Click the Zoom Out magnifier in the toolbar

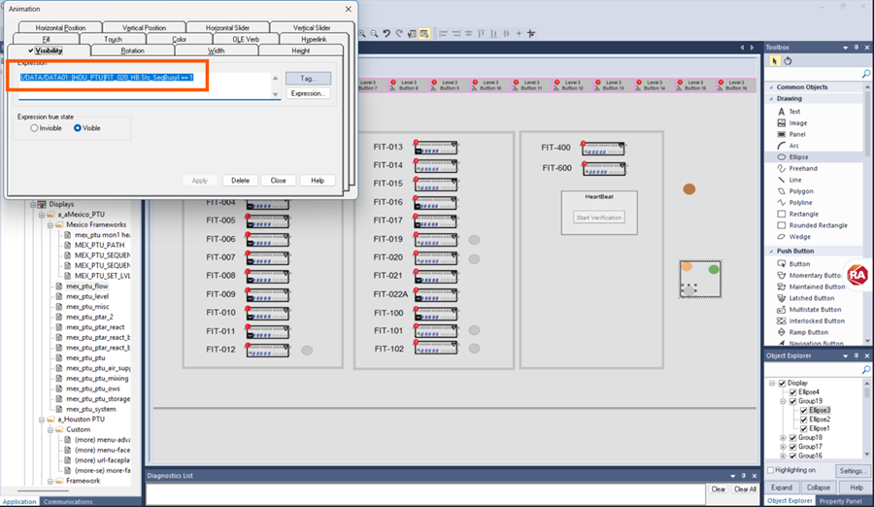(374, 34)
